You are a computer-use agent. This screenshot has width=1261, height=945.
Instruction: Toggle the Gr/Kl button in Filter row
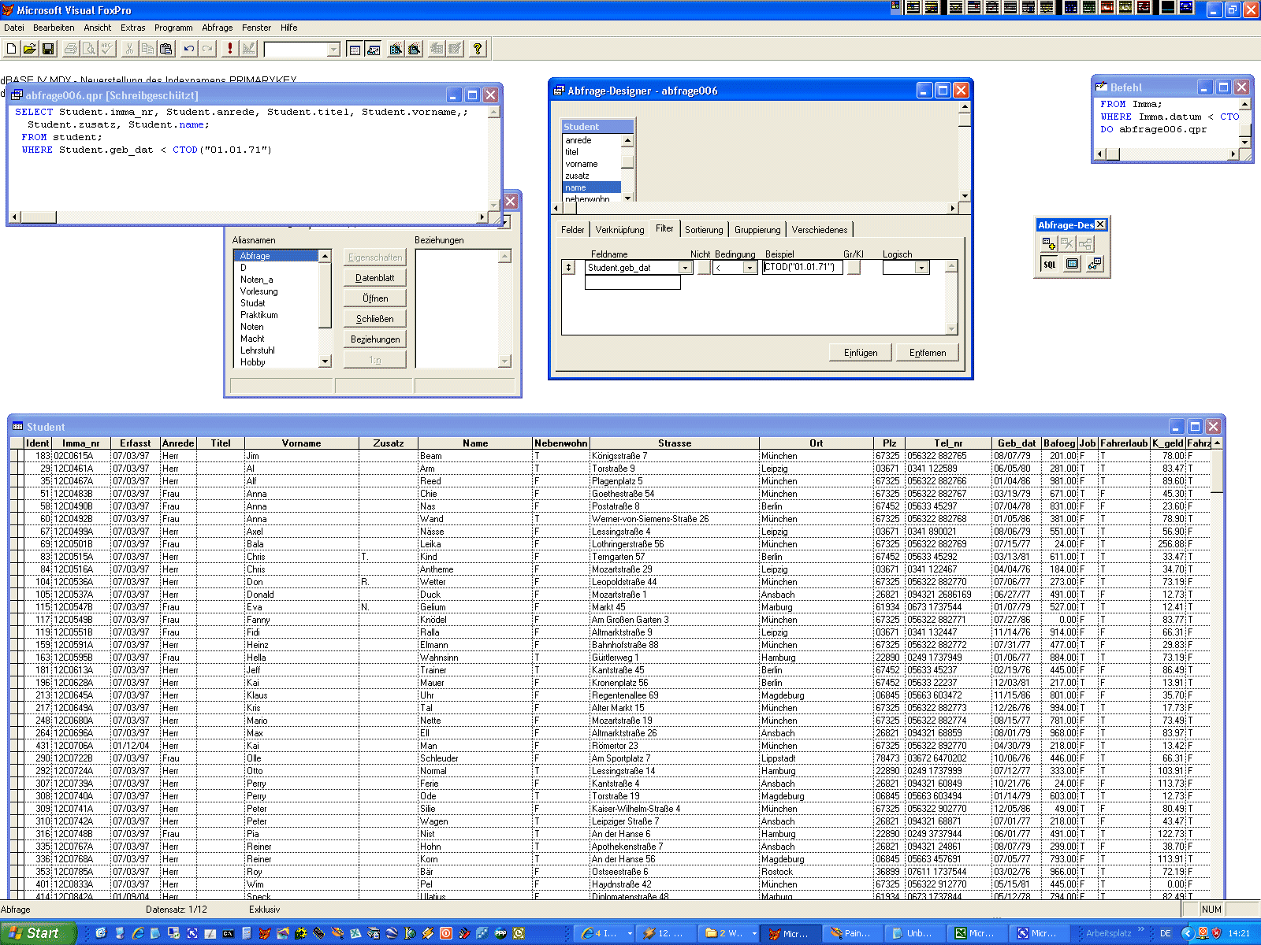[x=854, y=268]
